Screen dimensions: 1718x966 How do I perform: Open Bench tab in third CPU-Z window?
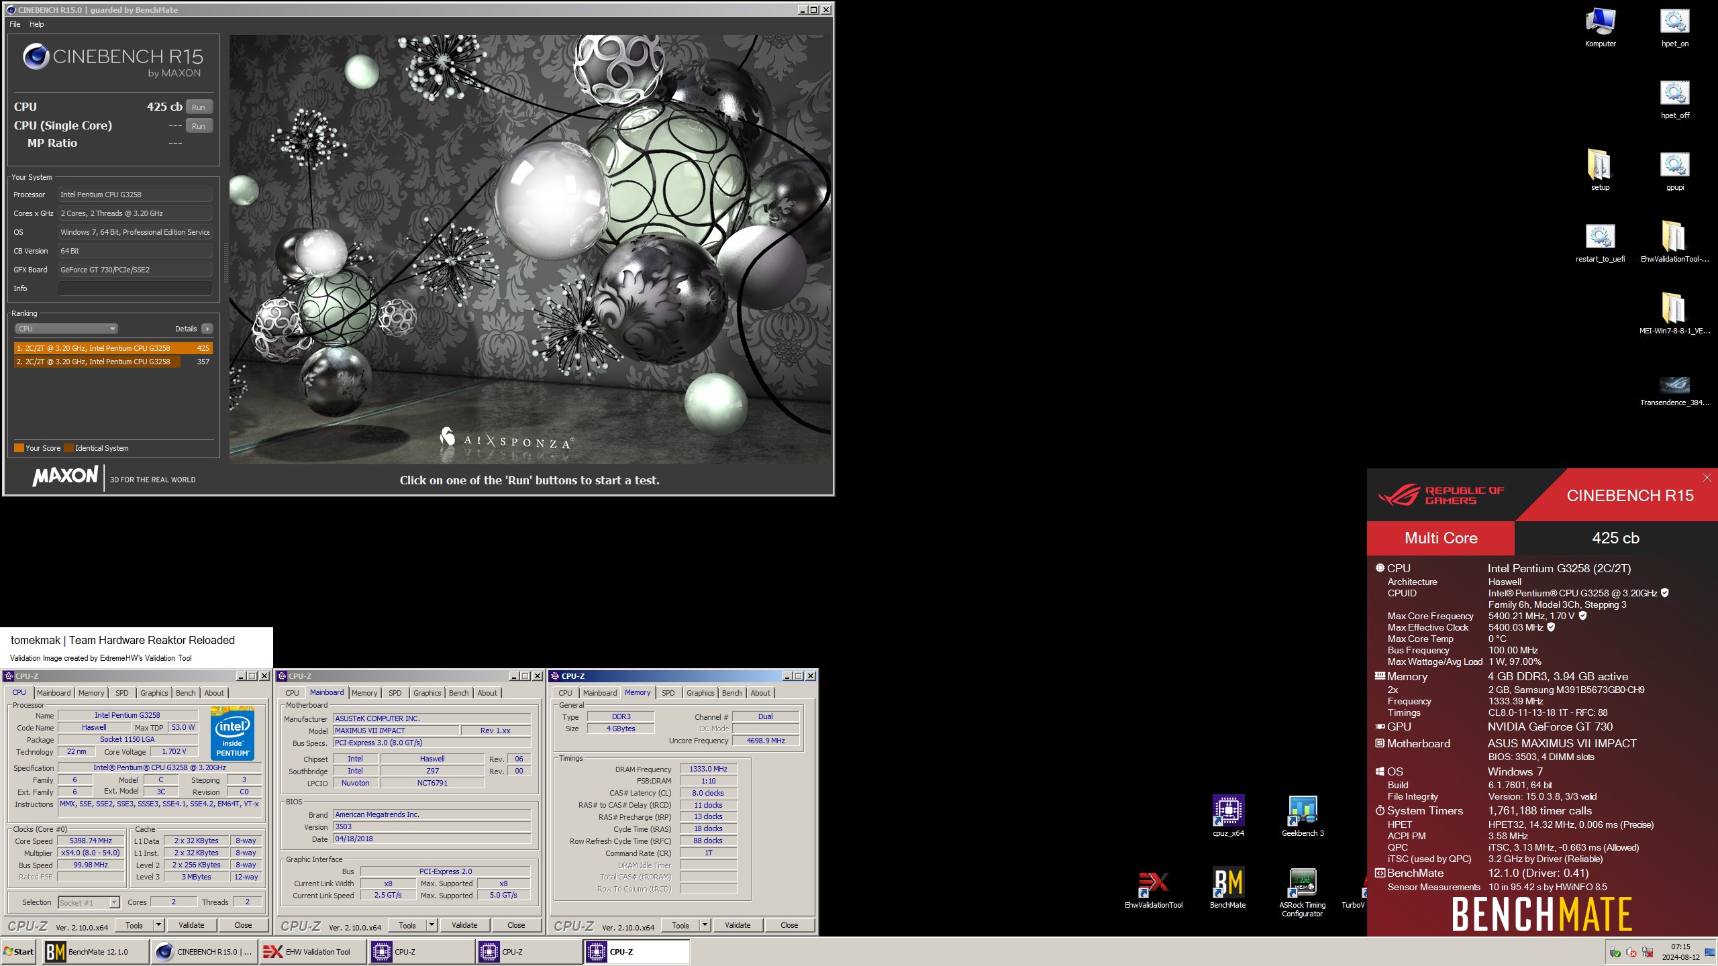pos(732,693)
